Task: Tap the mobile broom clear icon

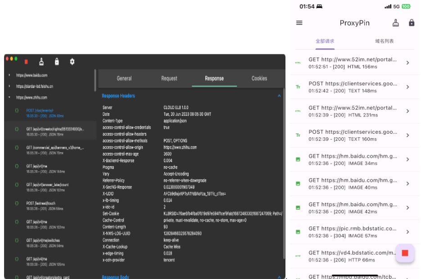Action: coord(396,23)
